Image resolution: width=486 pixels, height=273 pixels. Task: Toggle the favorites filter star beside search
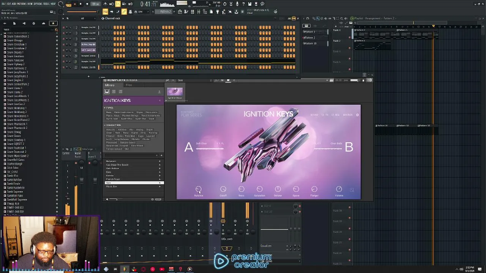coord(161,155)
